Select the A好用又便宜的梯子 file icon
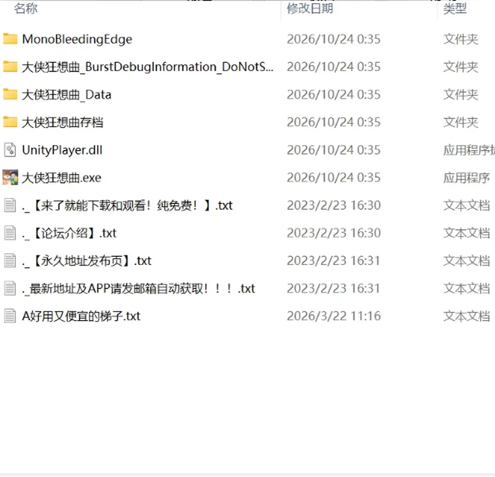Screen dimensions: 495x477 [10, 316]
